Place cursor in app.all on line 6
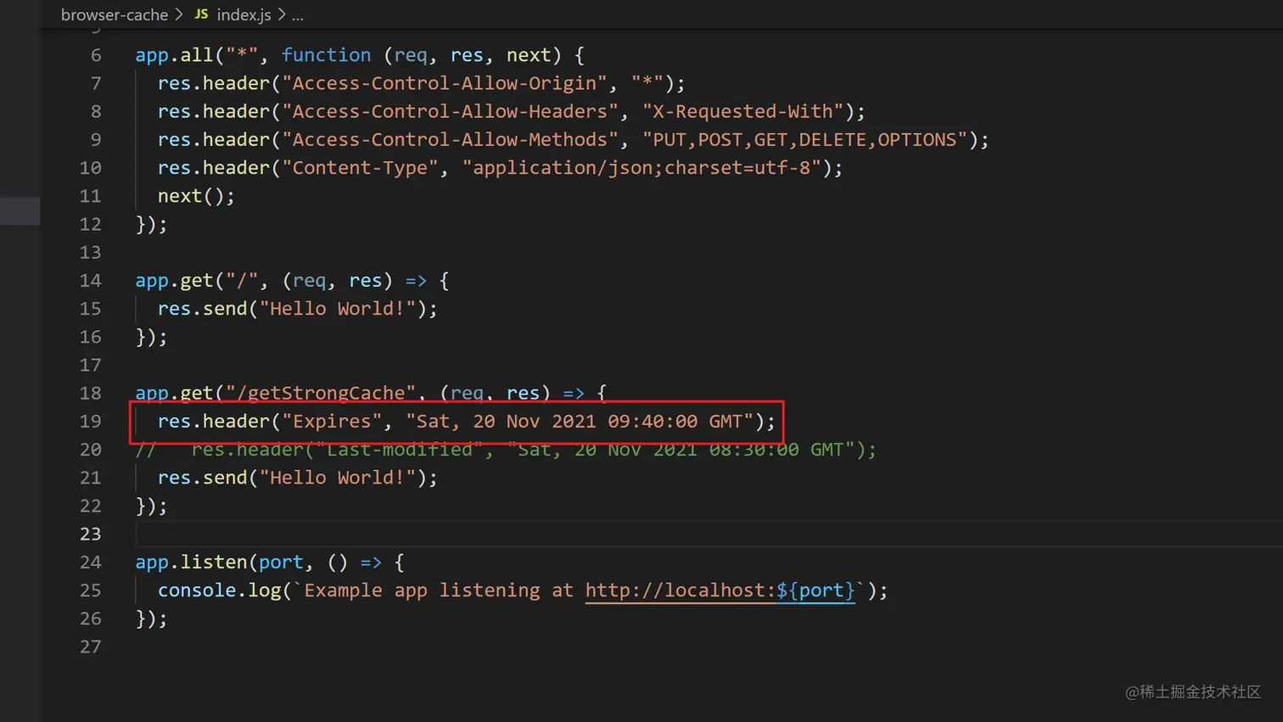 pyautogui.click(x=174, y=55)
